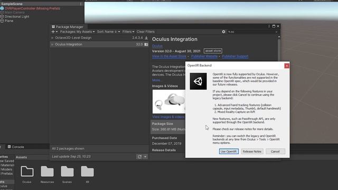This screenshot has height=190, width=338.
Task: Switch to the Console tab
Action: click(16, 147)
